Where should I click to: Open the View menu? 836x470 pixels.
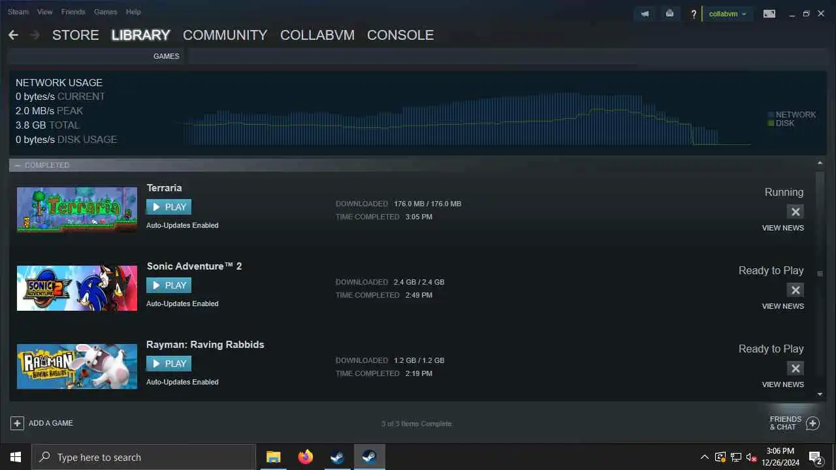coord(45,12)
